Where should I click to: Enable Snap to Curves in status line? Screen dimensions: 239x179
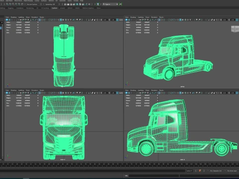tap(10, 4)
